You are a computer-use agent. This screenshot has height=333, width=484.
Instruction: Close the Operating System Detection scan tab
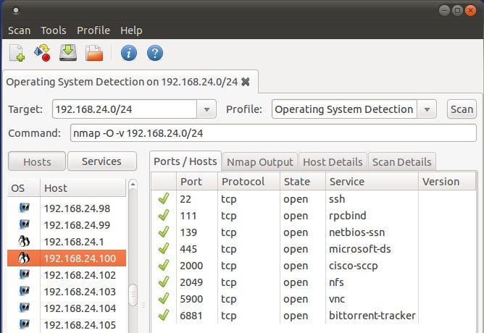click(x=246, y=82)
